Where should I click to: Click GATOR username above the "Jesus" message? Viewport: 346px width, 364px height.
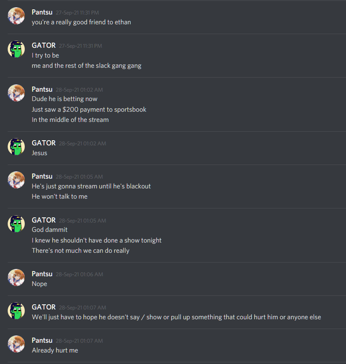(x=44, y=143)
